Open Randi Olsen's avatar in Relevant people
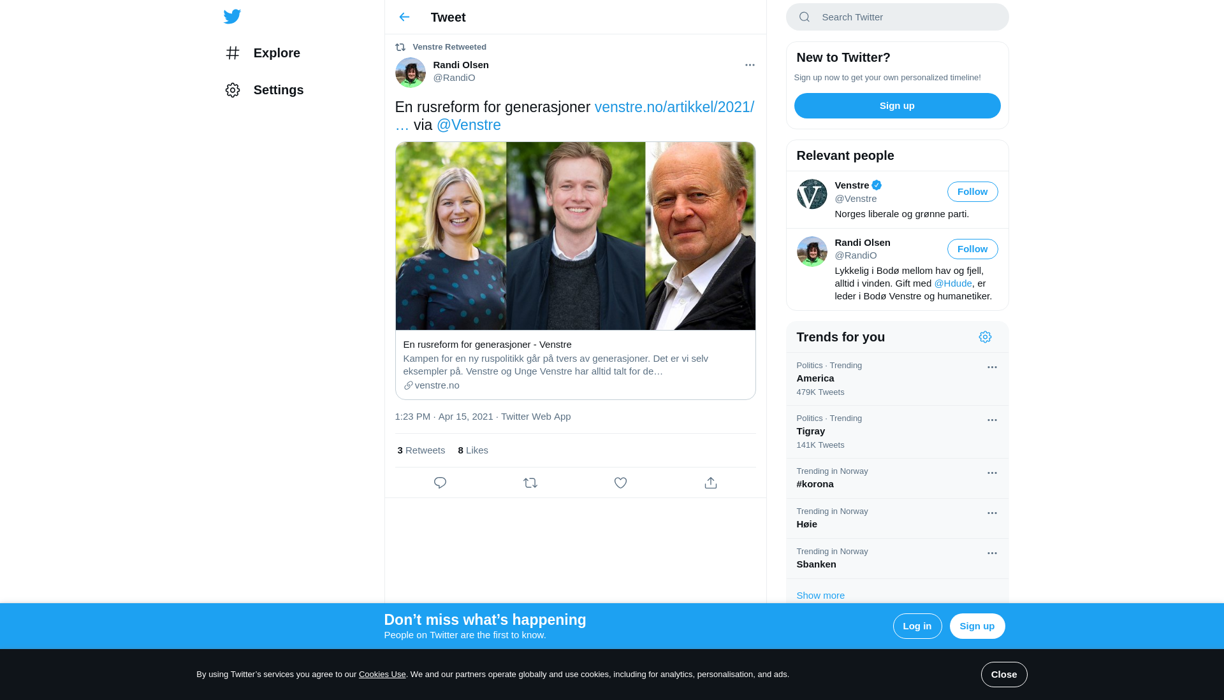This screenshot has height=700, width=1224. tap(812, 251)
